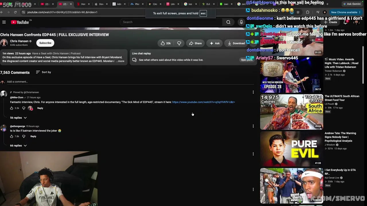Dislike the pinned Mike-Clum comment
The width and height of the screenshot is (367, 206).
pos(24,108)
